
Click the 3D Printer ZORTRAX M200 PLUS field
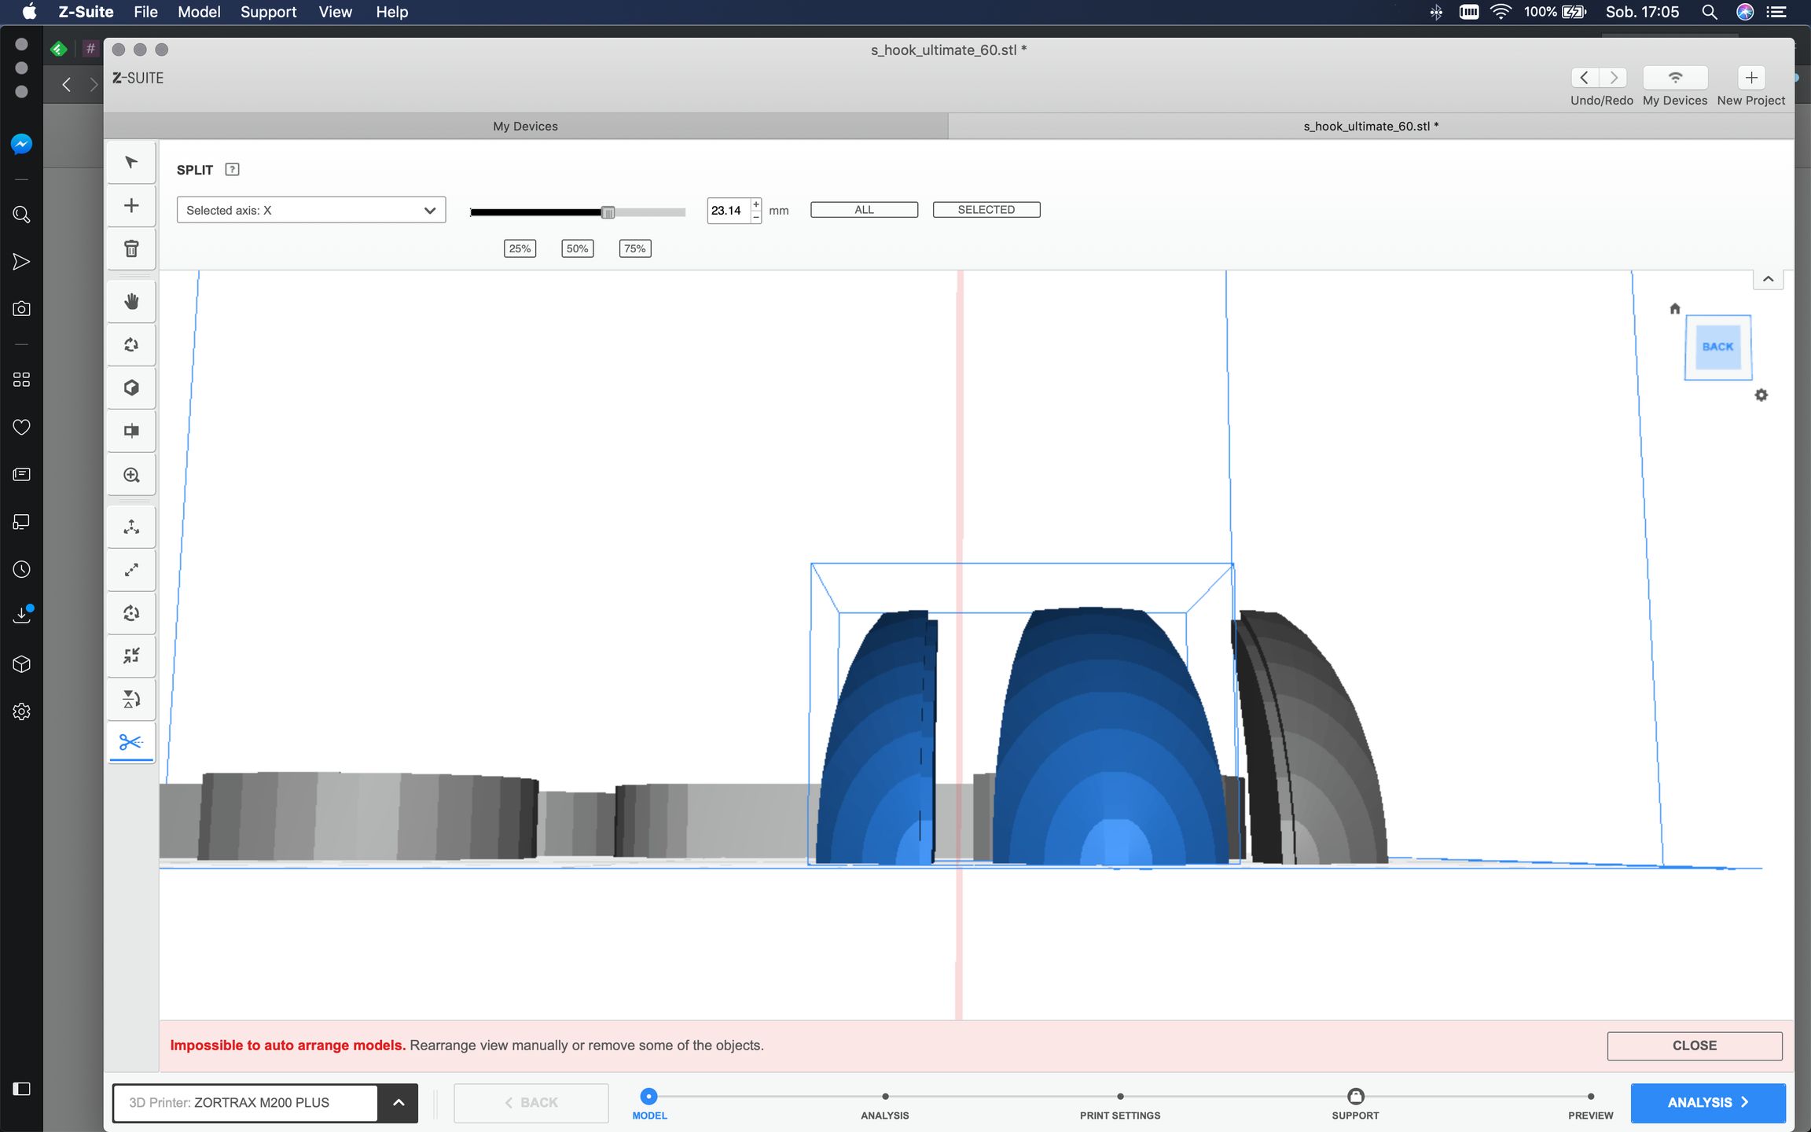pos(245,1102)
